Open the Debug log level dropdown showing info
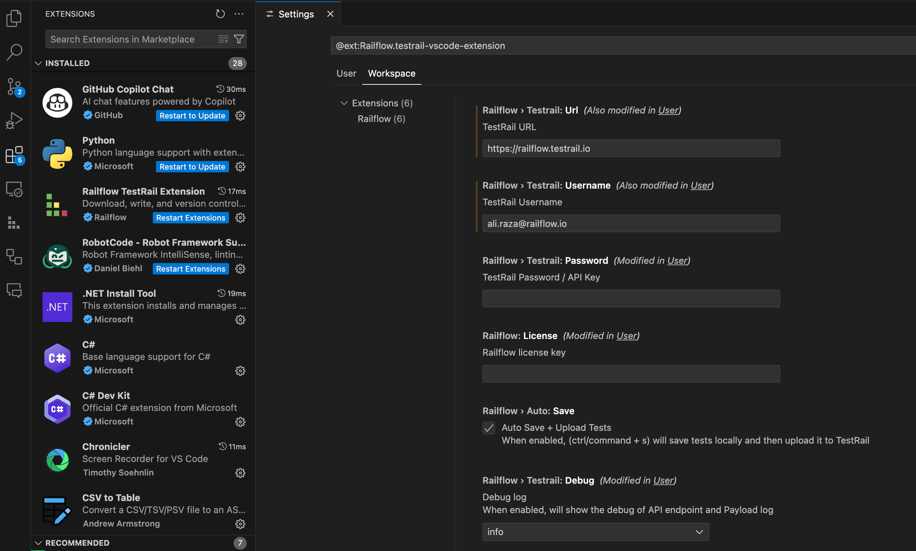The width and height of the screenshot is (916, 551). 595,532
